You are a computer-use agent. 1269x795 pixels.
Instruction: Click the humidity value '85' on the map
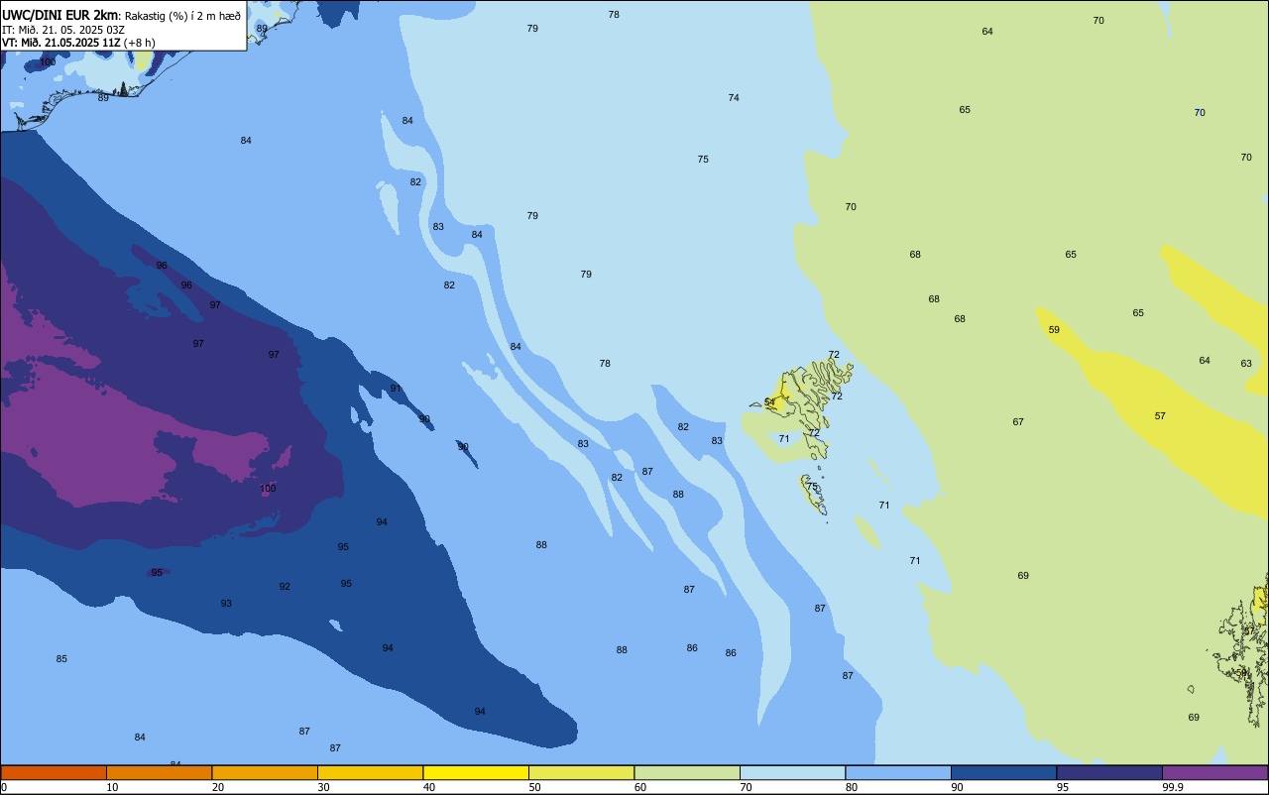[61, 659]
